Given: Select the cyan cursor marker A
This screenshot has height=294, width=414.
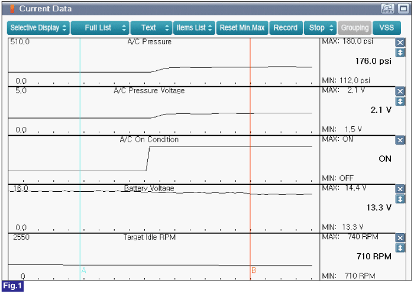Looking at the screenshot, I should [x=84, y=270].
